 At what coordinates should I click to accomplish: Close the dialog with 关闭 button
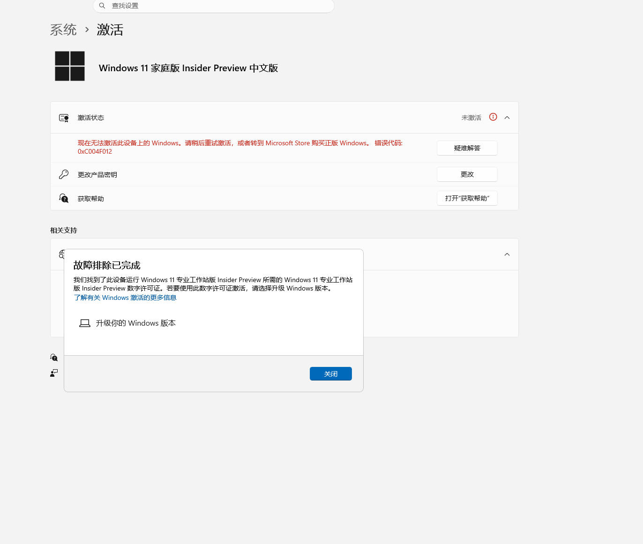coord(331,374)
